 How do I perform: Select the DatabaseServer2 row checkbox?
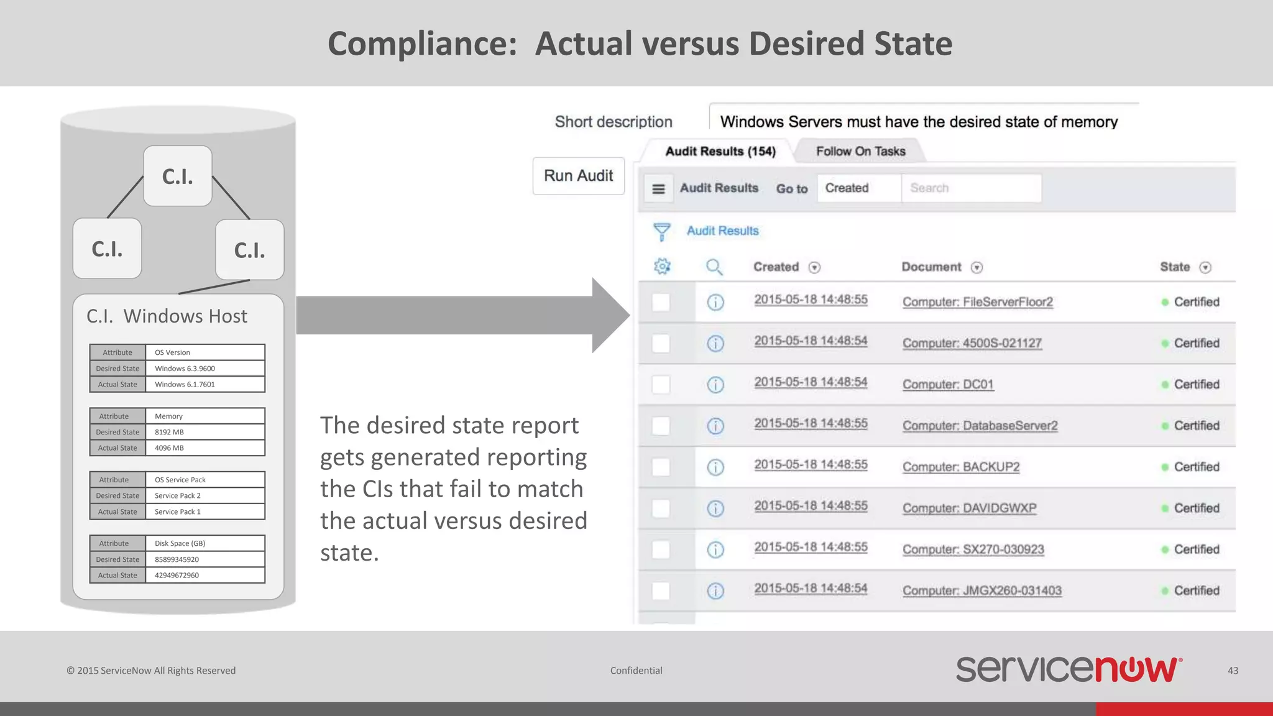pyautogui.click(x=661, y=426)
